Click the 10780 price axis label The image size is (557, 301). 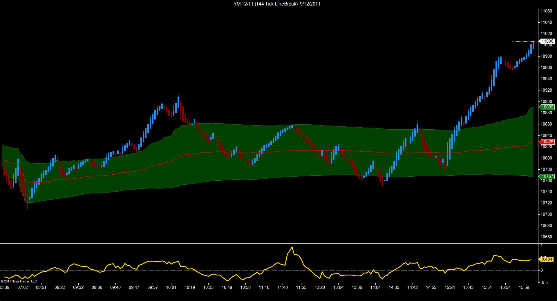tap(546, 169)
